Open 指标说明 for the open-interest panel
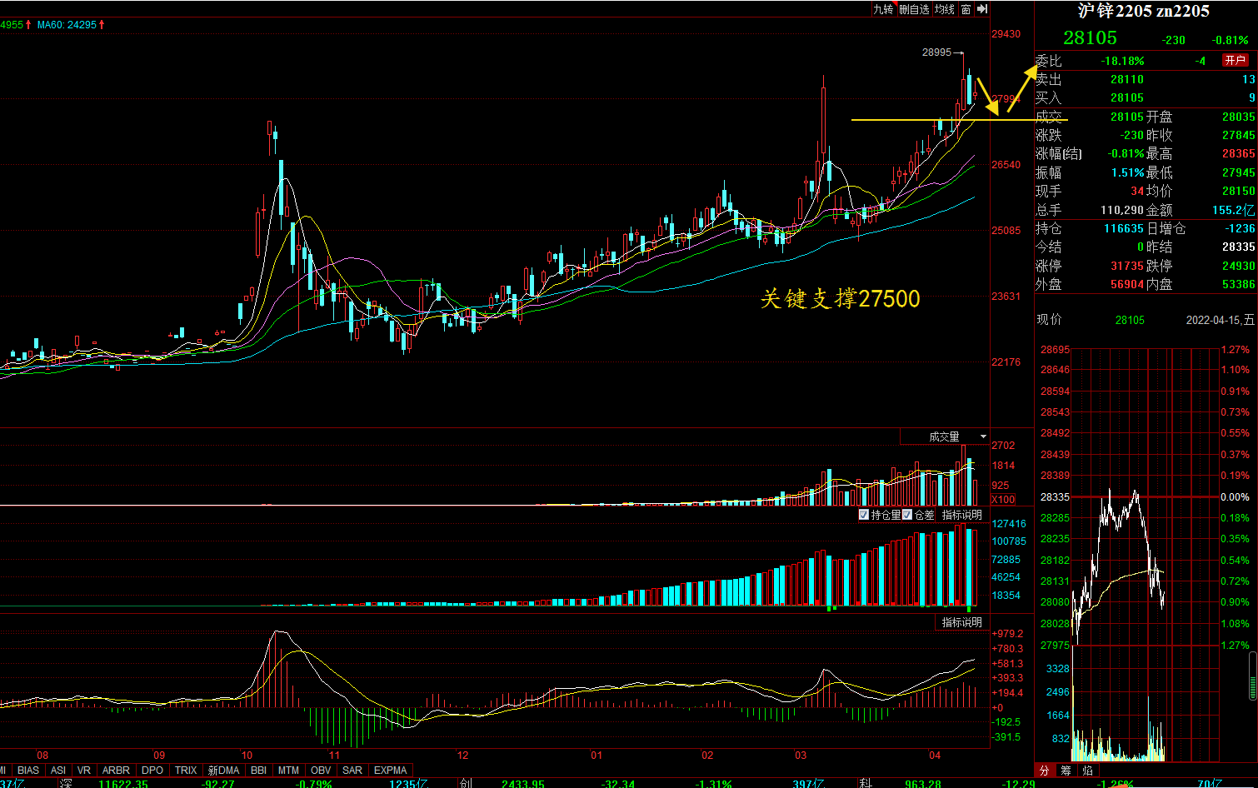1258x788 pixels. point(962,515)
